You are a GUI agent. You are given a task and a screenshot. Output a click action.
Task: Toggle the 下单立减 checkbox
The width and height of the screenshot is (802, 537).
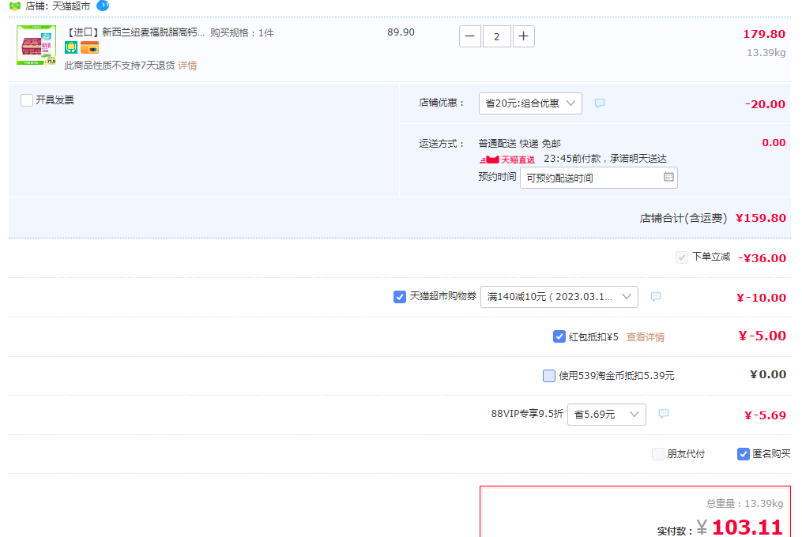[x=681, y=257]
